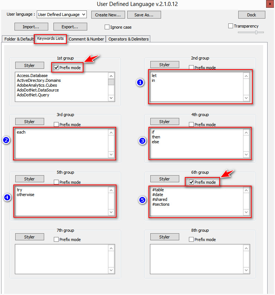Click inside the 7th group keyword box
This screenshot has height=295, width=275.
point(61,259)
